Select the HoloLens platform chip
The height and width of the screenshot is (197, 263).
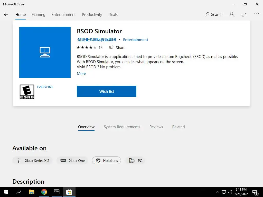pos(107,161)
